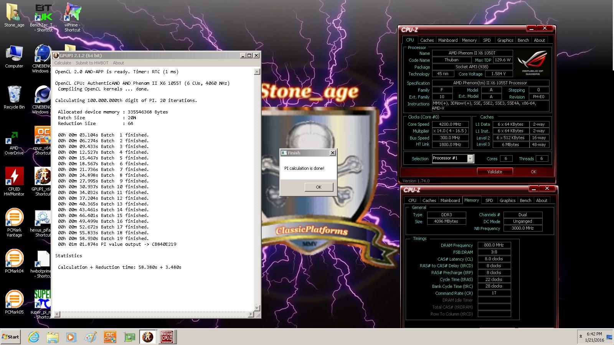This screenshot has width=614, height=345.
Task: Maximize the GPUPI window
Action: coord(249,56)
